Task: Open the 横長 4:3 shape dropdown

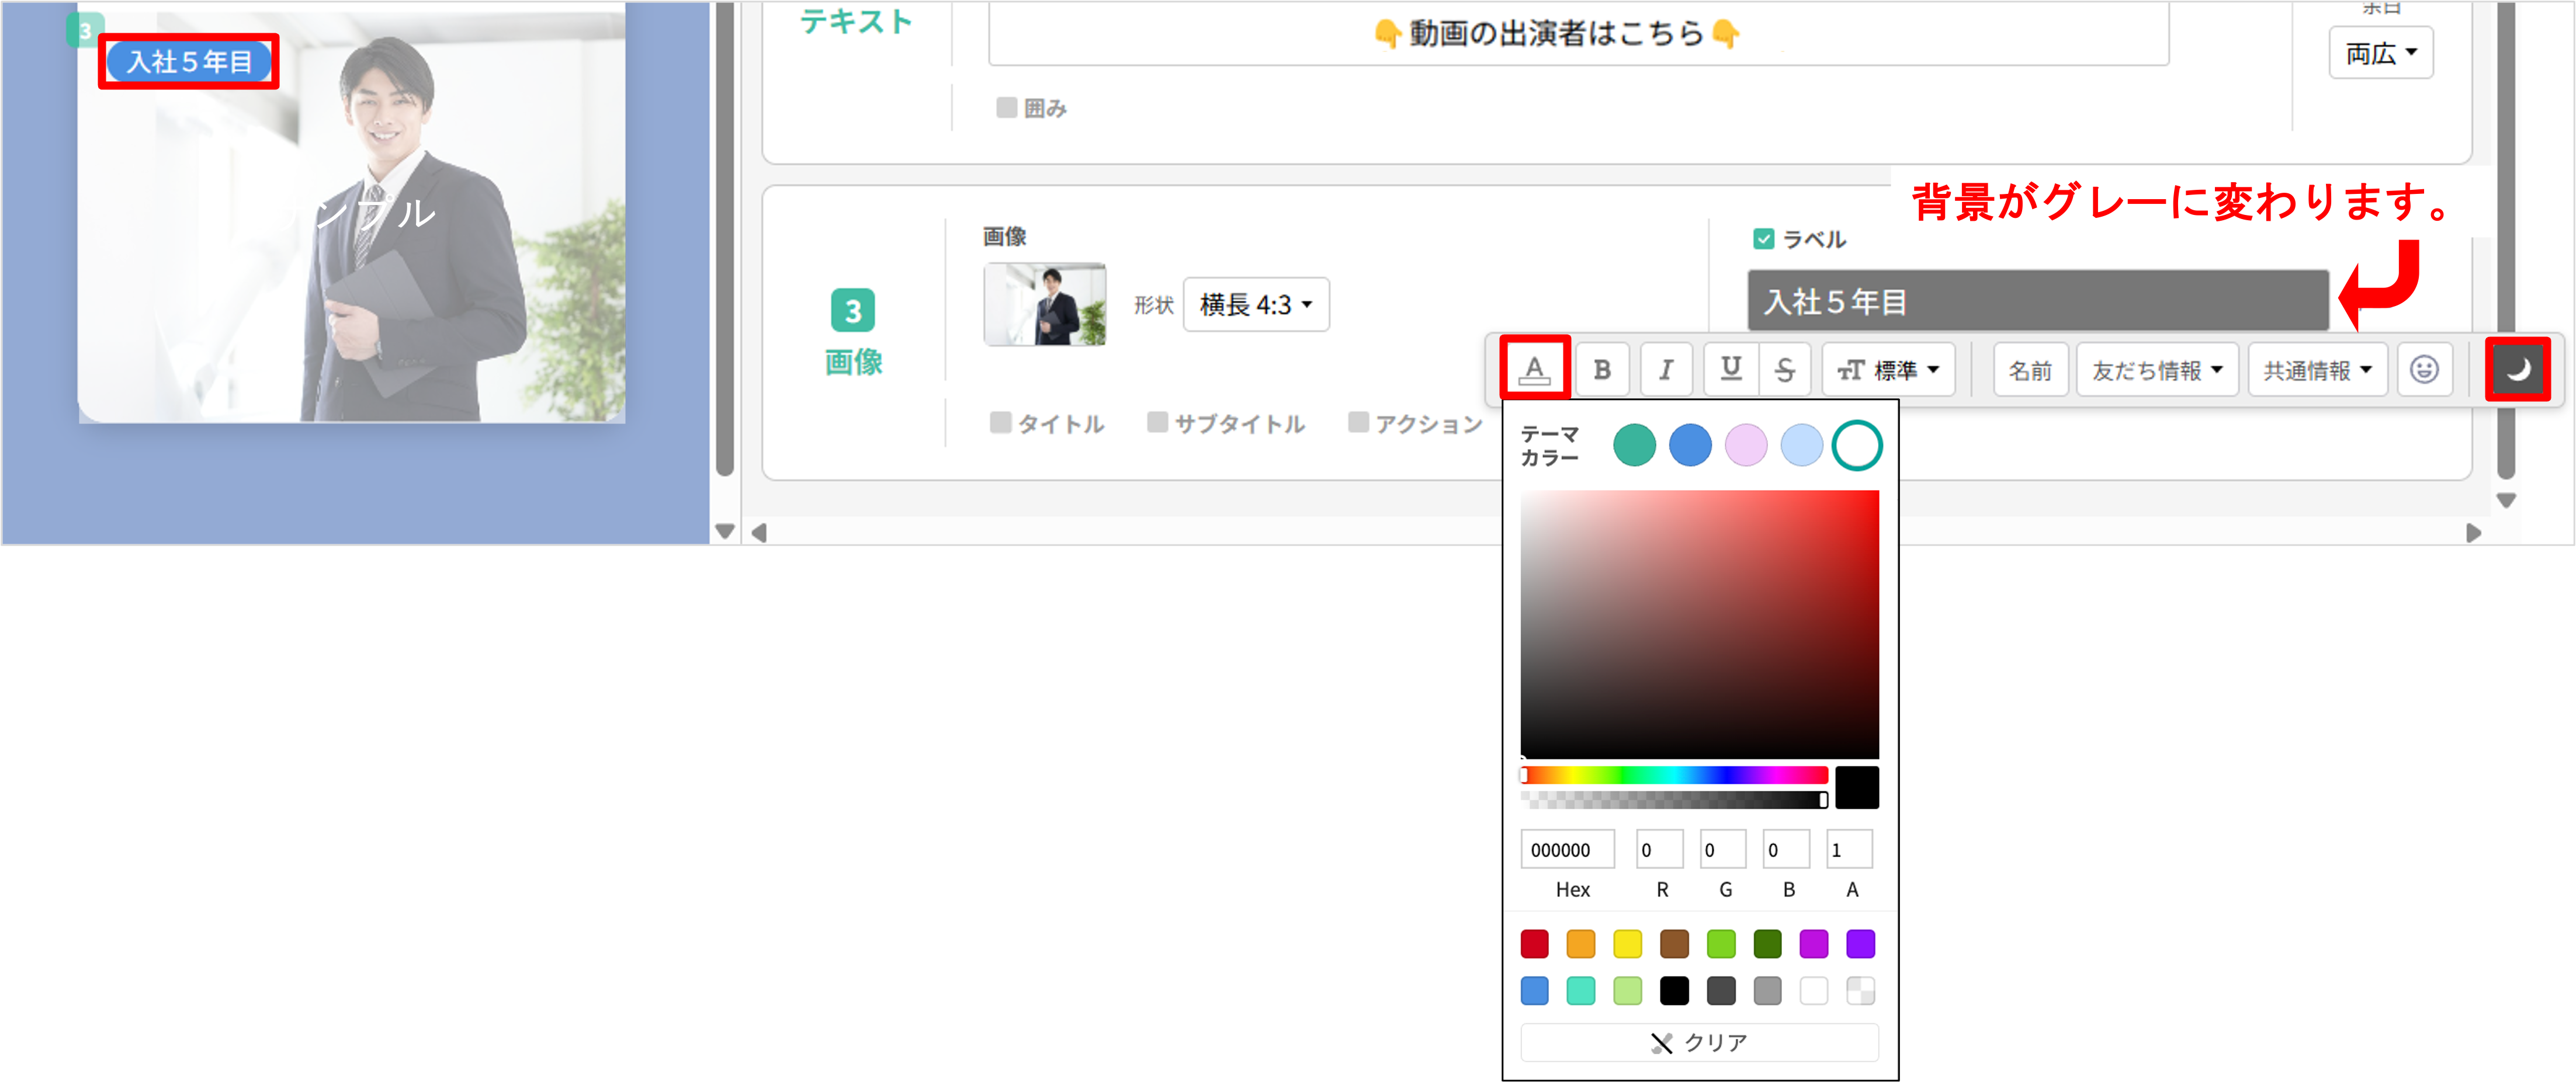Action: coord(1256,305)
